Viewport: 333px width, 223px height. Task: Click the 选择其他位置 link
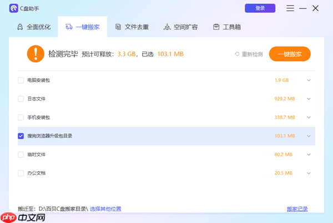click(x=105, y=209)
